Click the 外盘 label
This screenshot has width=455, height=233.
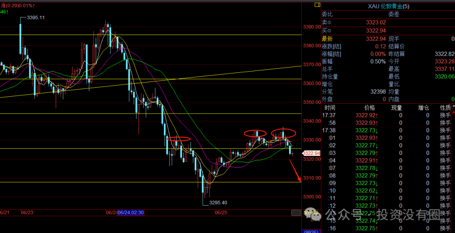[x=327, y=99]
